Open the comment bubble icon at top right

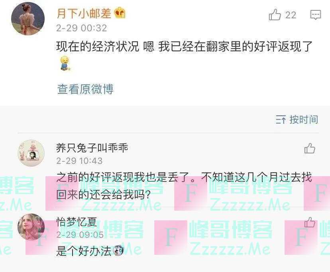(x=316, y=15)
